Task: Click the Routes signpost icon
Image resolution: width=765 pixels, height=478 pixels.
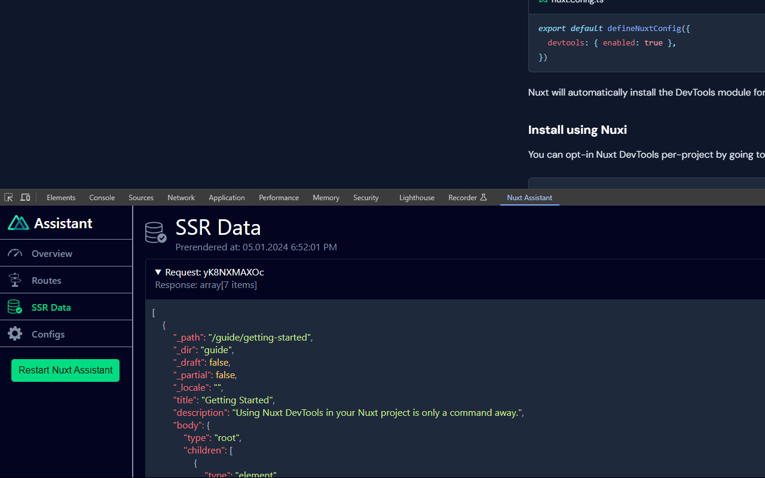Action: [x=15, y=280]
